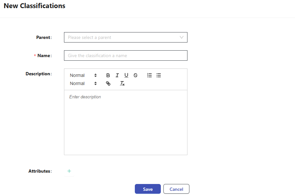Toggle strikethrough text formatting
The image size is (295, 196).
click(x=135, y=75)
